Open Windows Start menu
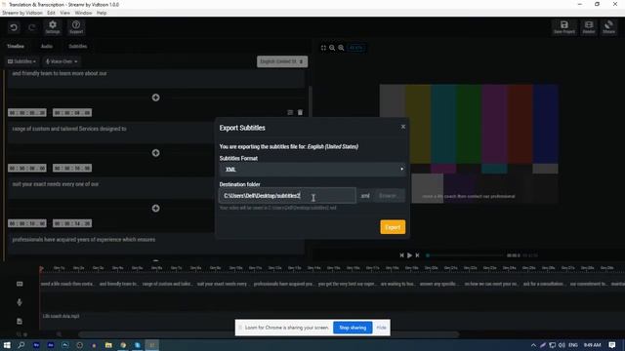Screen dimensions: 625x351 click(7, 345)
